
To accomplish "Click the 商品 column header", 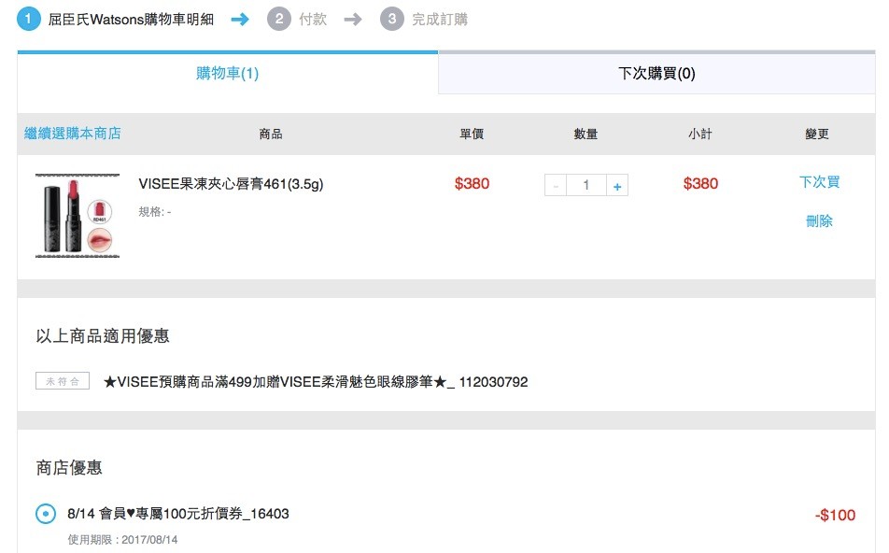I will click(271, 134).
